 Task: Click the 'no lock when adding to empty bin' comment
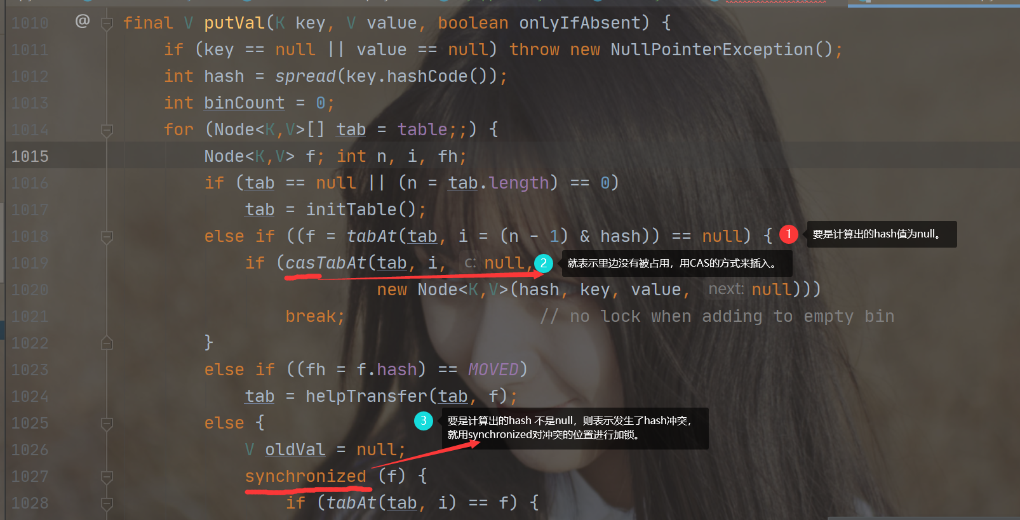pos(717,316)
